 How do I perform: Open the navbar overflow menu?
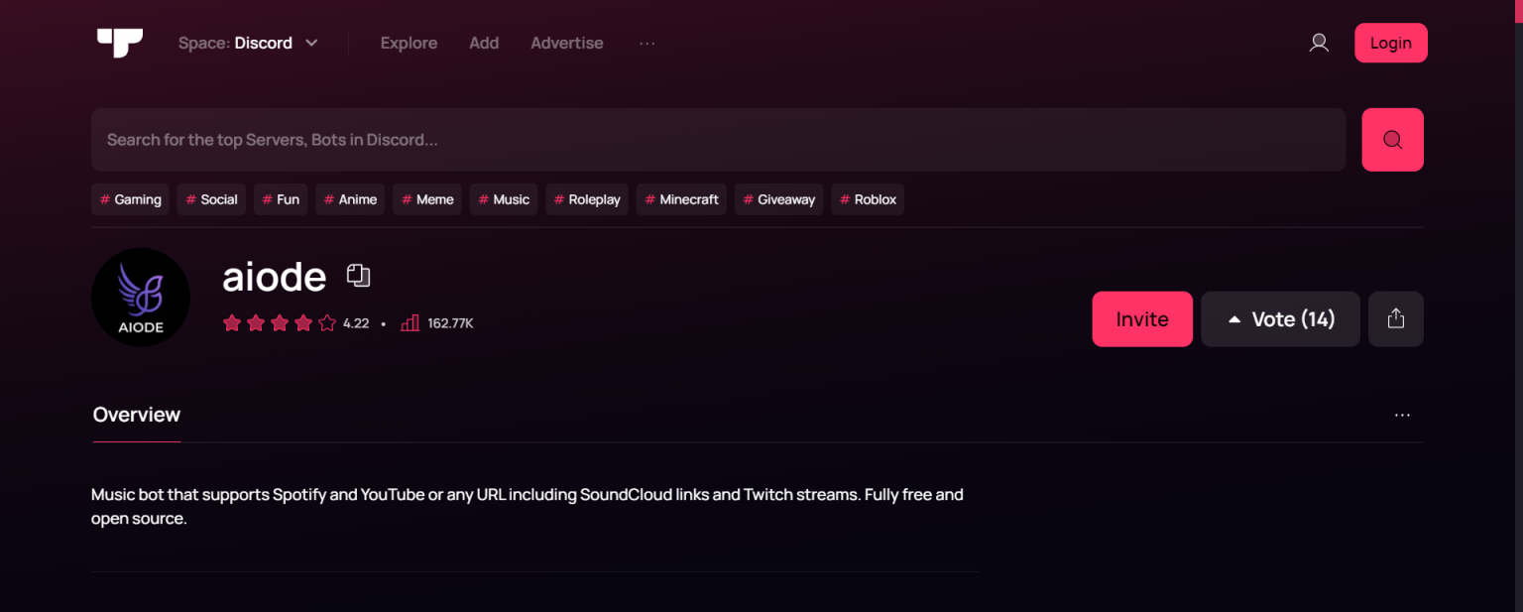(646, 43)
